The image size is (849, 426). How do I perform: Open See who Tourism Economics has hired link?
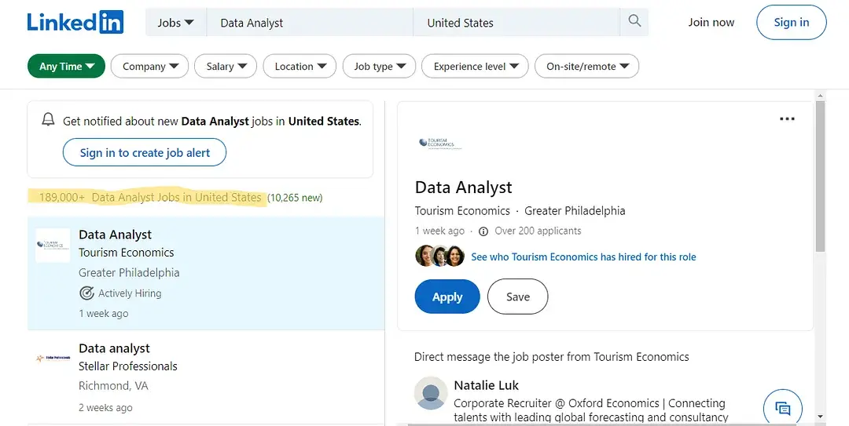(583, 257)
